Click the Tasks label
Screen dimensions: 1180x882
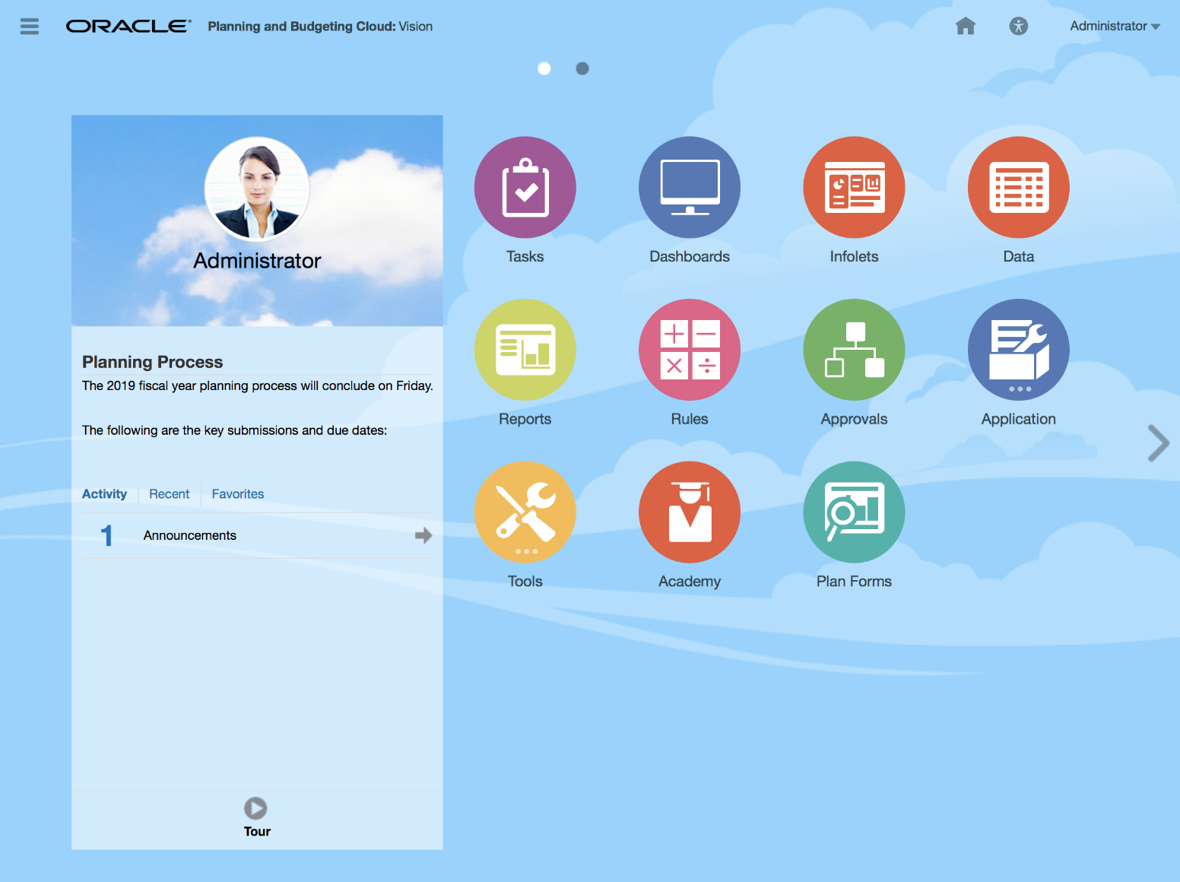(525, 257)
